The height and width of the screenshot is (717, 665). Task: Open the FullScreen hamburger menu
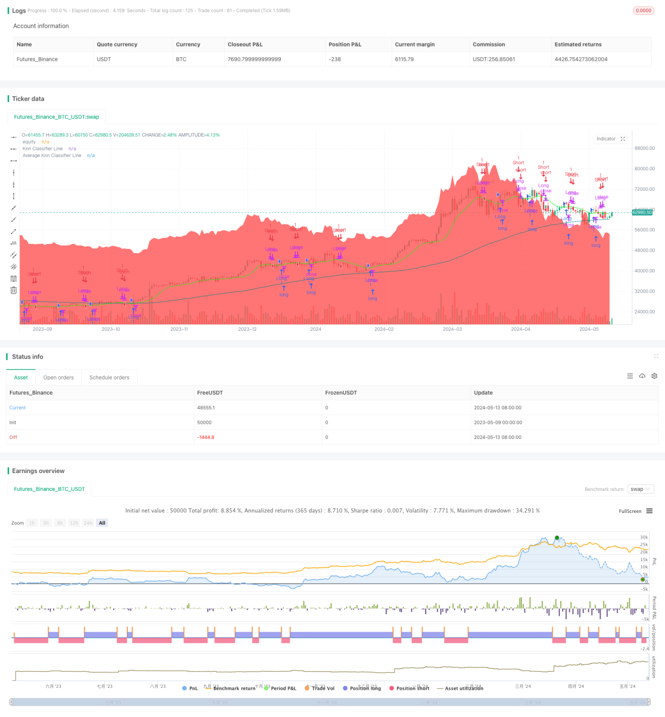click(x=649, y=511)
